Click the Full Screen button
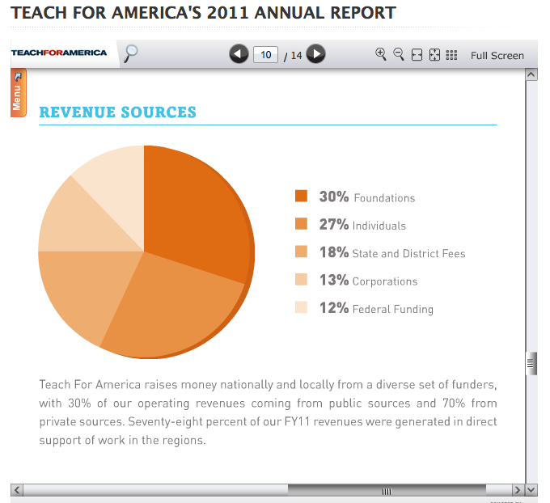 497,55
